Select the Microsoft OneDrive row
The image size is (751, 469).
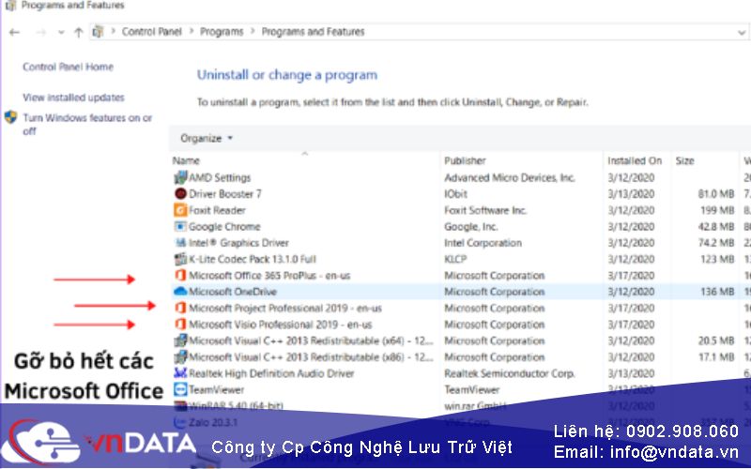tap(459, 292)
